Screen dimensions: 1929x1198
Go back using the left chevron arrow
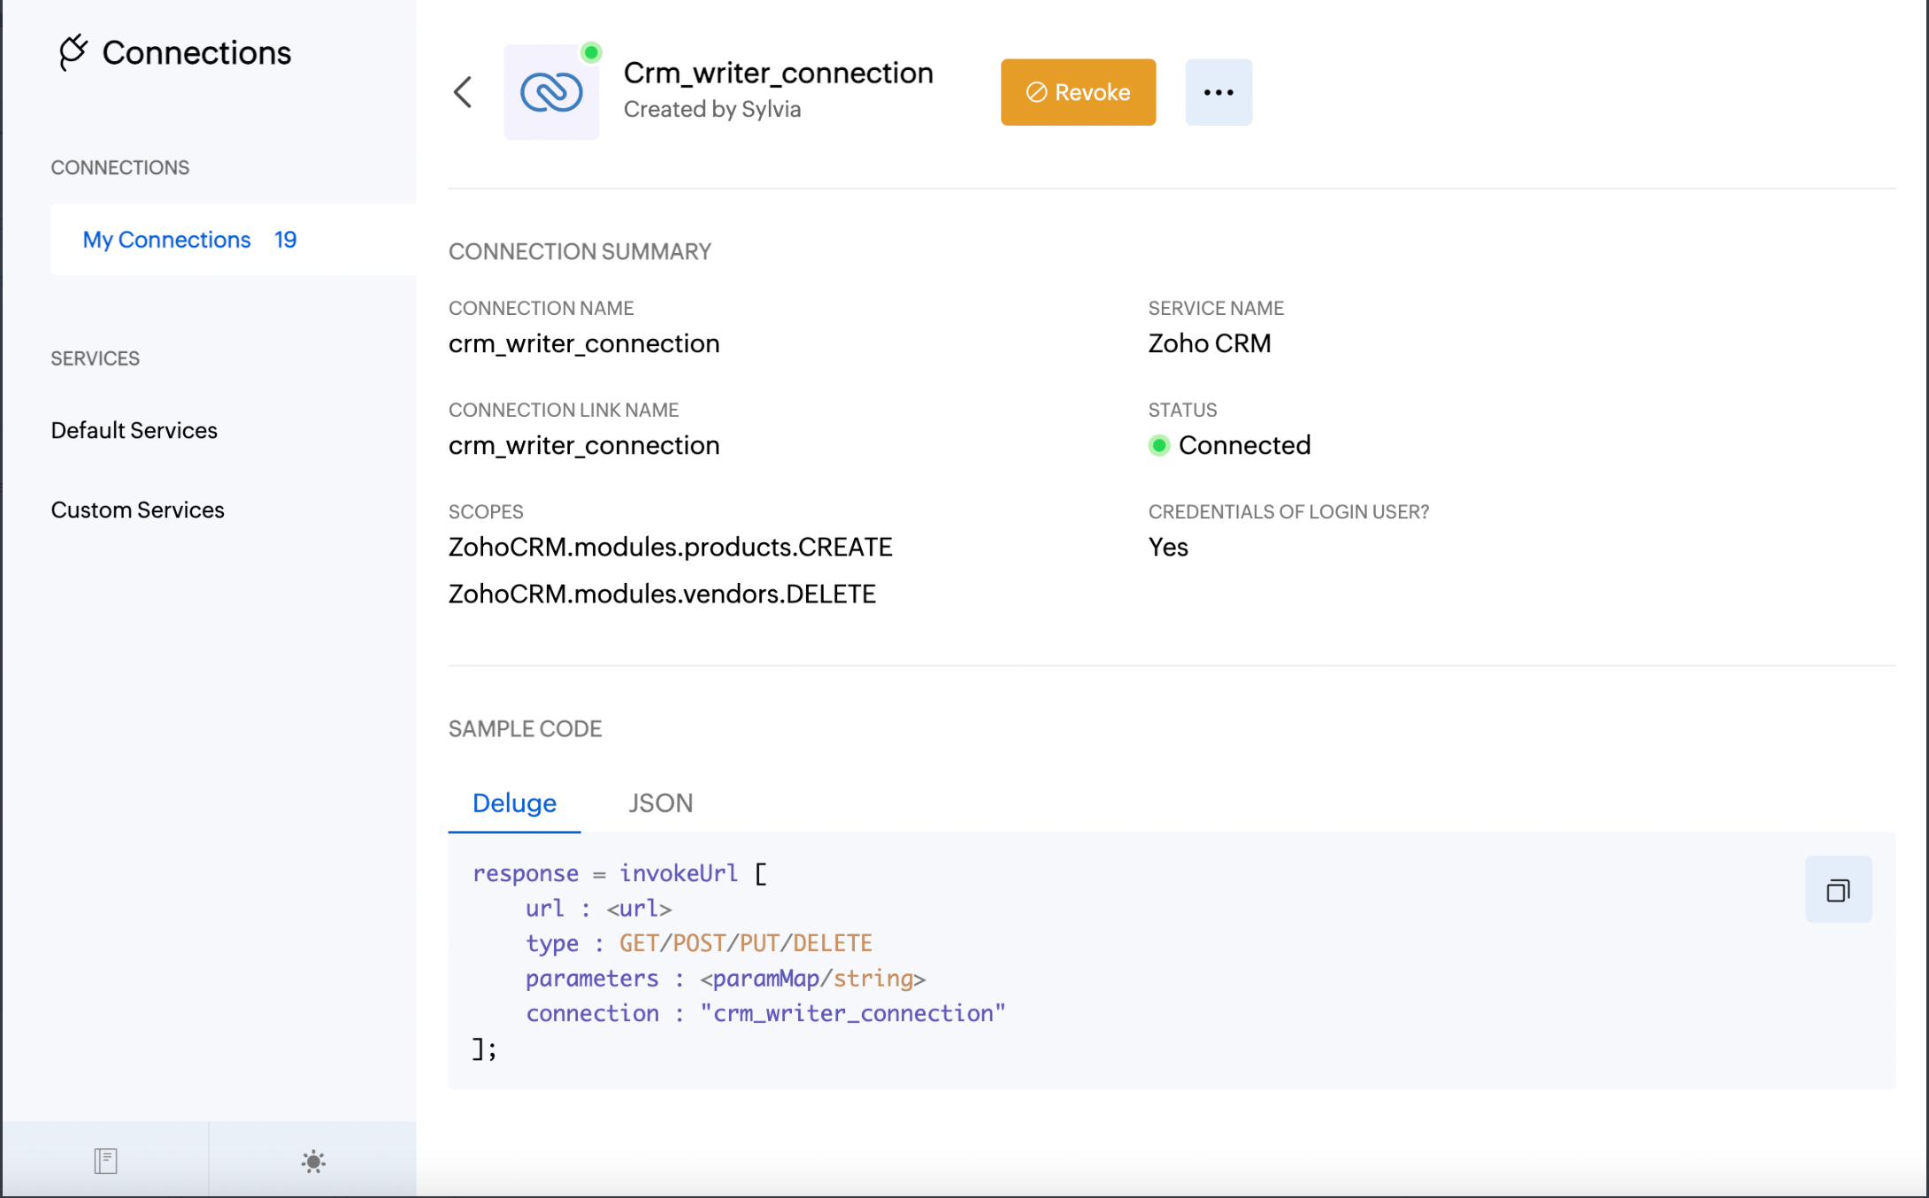tap(463, 92)
